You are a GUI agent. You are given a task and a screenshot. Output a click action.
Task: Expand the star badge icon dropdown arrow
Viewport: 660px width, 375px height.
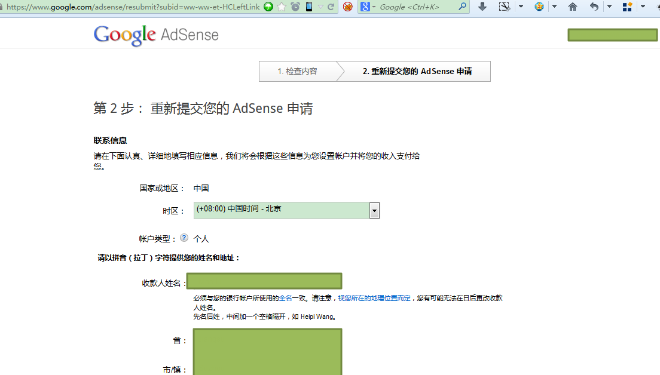pos(554,7)
